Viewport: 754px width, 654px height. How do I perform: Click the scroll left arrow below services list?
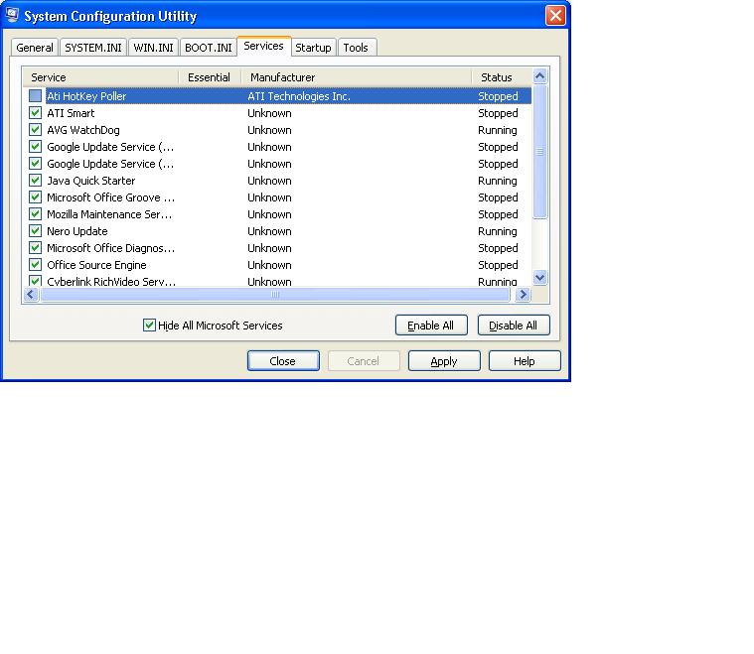coord(31,294)
